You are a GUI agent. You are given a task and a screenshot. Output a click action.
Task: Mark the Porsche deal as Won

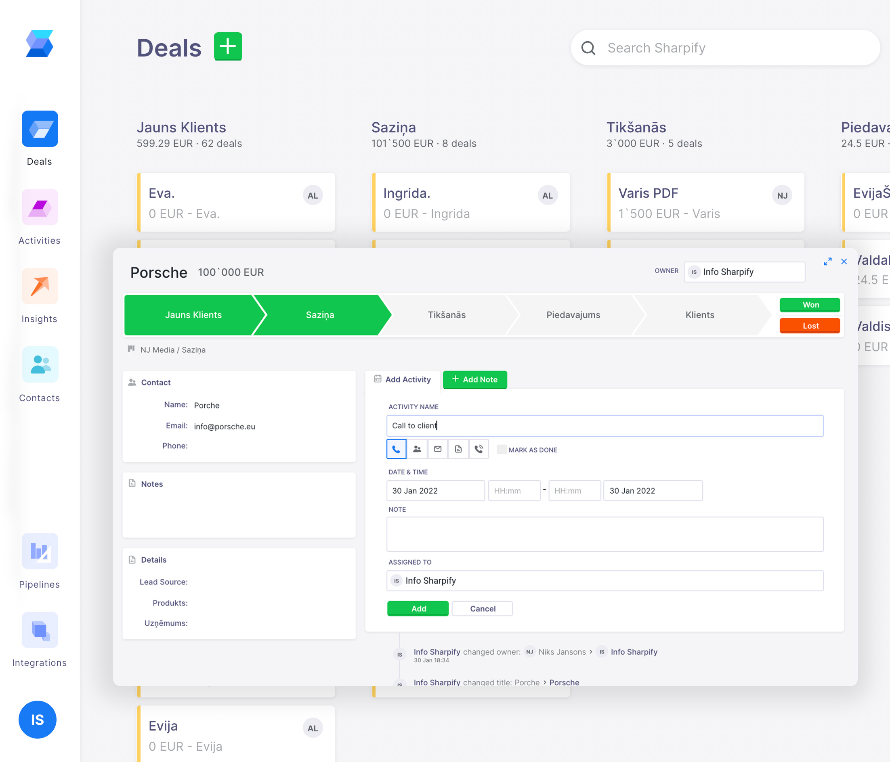(x=809, y=305)
